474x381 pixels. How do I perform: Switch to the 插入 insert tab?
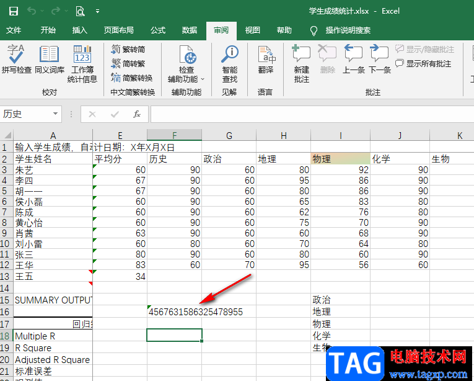(x=79, y=30)
